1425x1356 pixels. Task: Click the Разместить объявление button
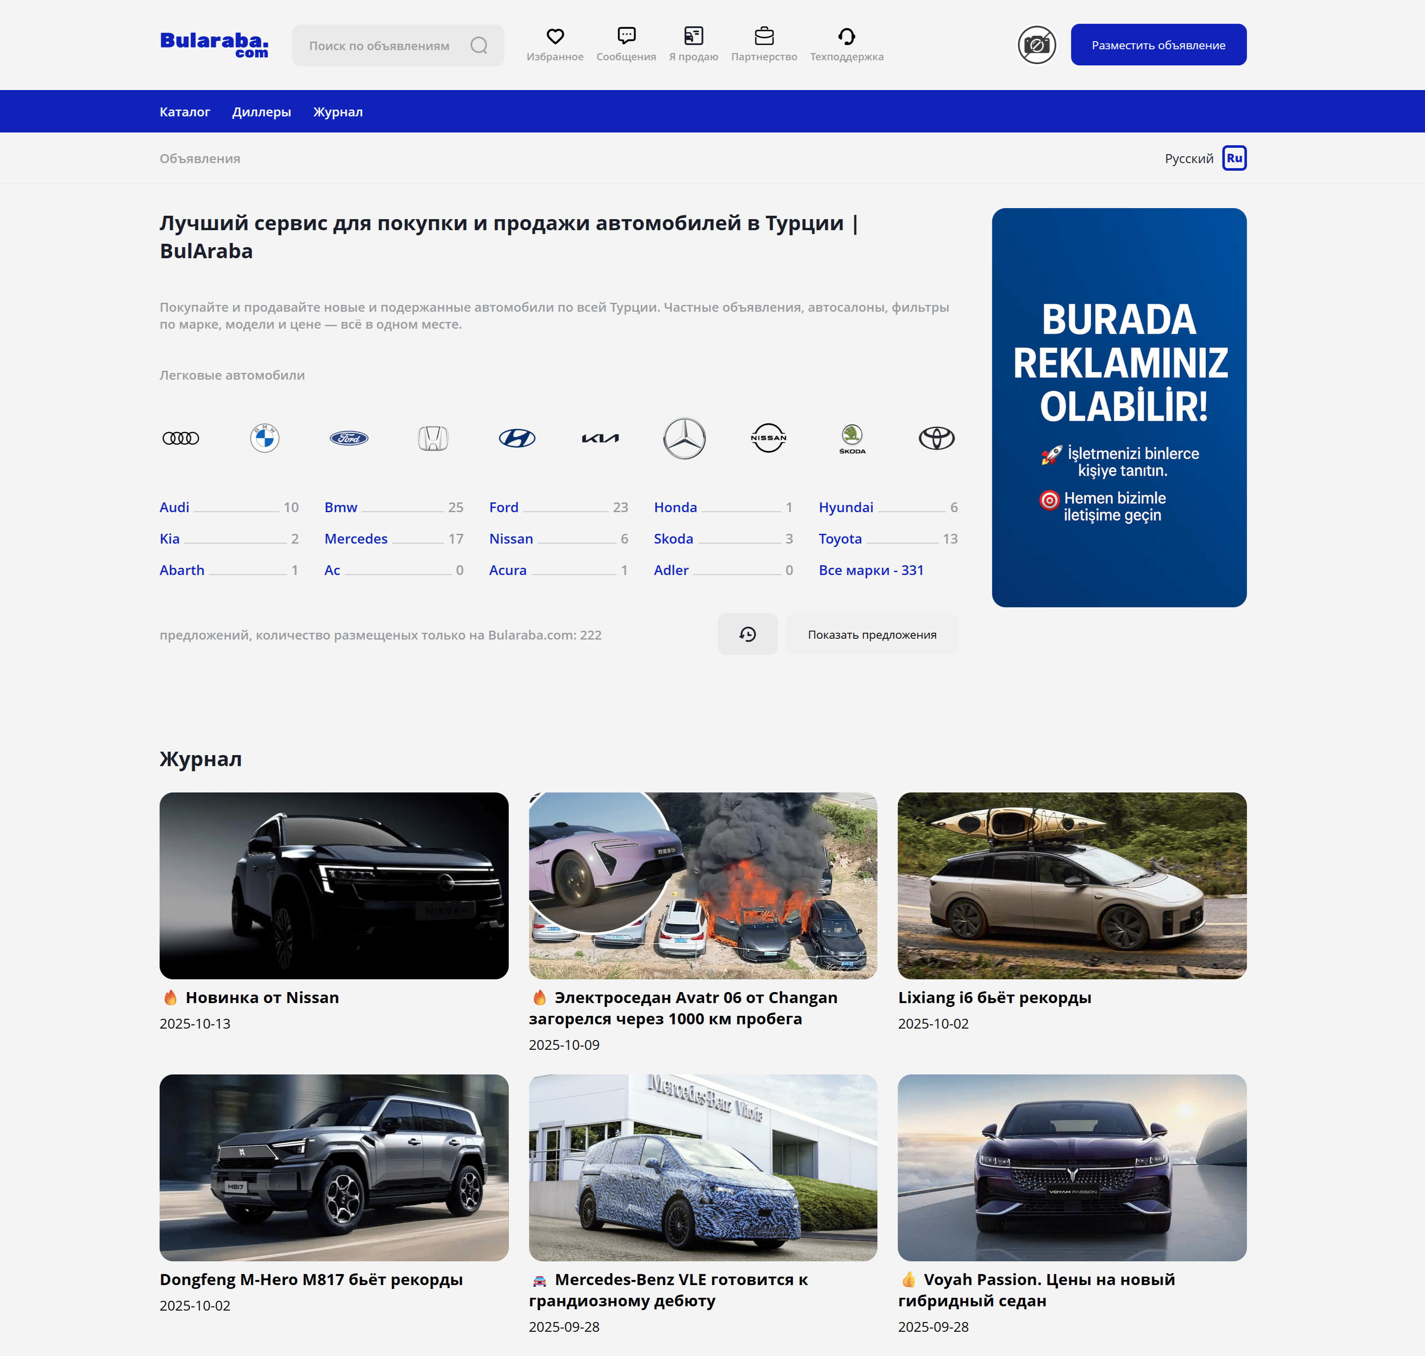click(1158, 45)
